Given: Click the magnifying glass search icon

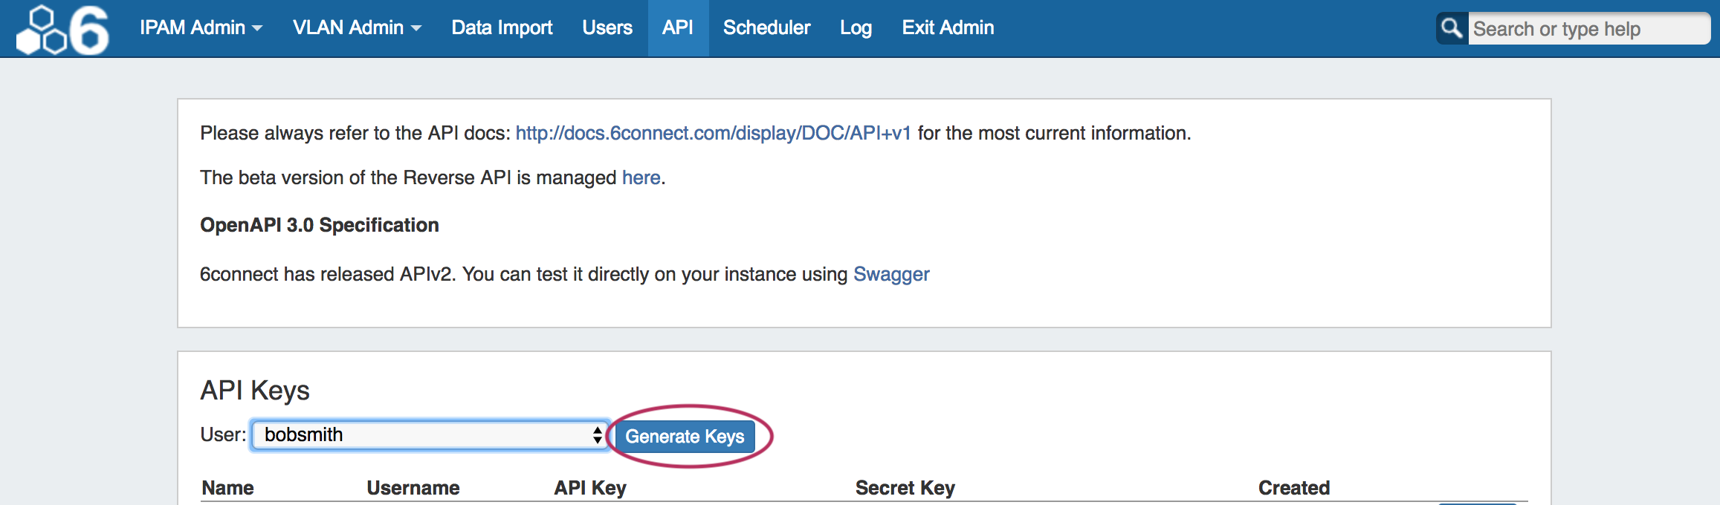Looking at the screenshot, I should (x=1452, y=28).
